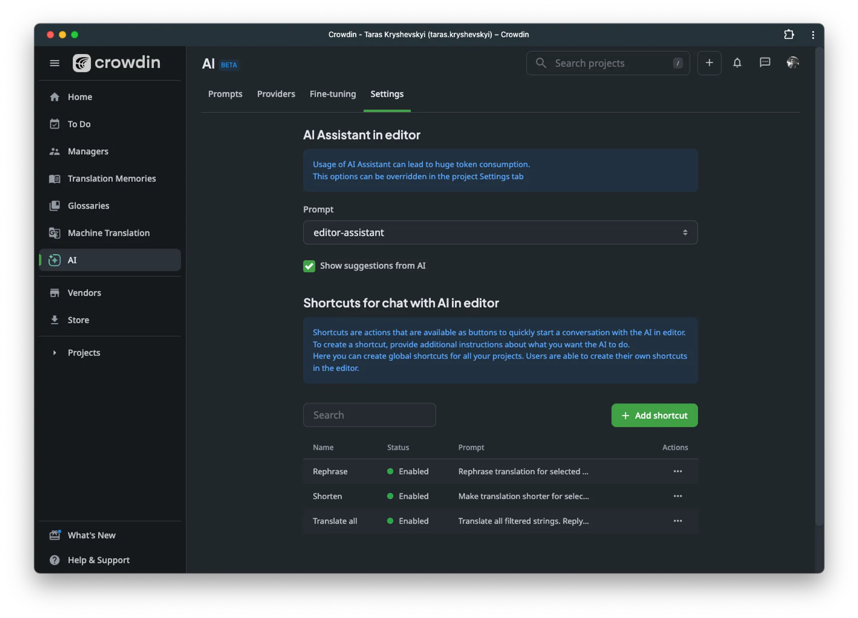The height and width of the screenshot is (618, 858).
Task: Click the Rephrase shortcut name
Action: point(330,471)
